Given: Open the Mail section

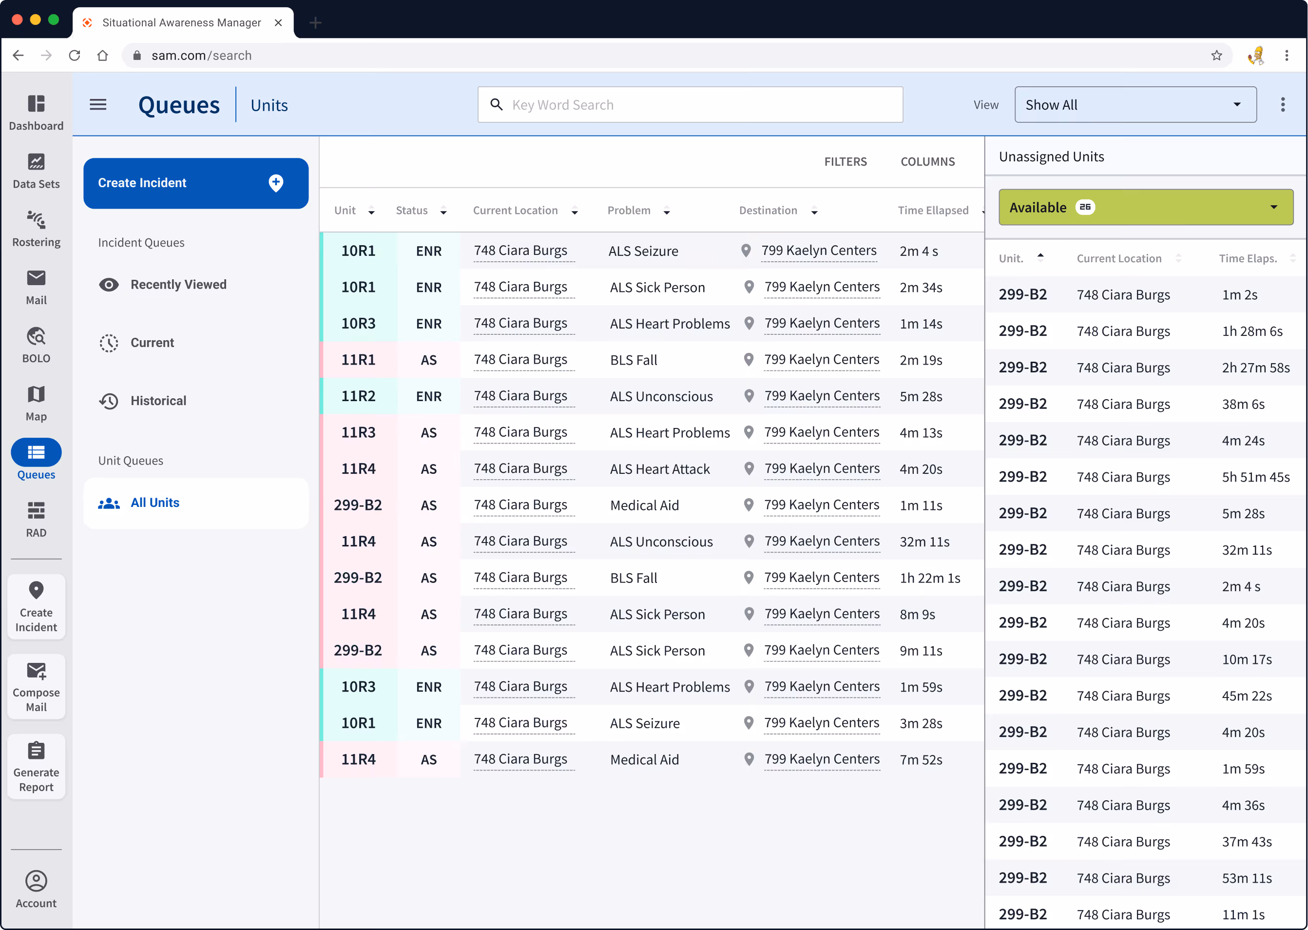Looking at the screenshot, I should click(36, 286).
